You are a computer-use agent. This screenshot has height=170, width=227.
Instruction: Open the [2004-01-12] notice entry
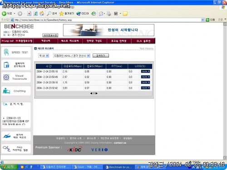point(16,121)
